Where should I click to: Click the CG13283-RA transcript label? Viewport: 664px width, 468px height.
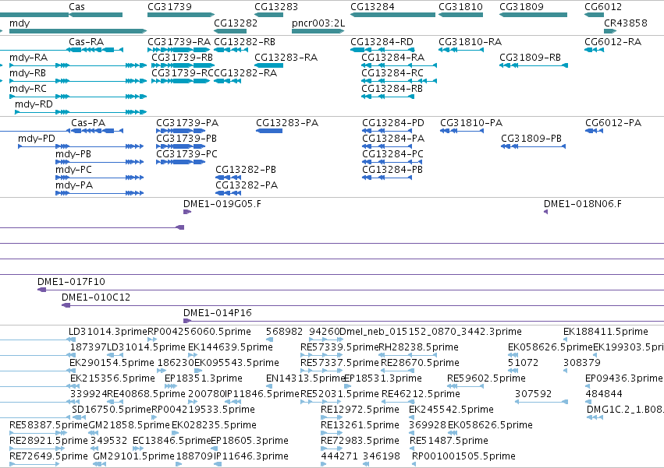pos(286,58)
